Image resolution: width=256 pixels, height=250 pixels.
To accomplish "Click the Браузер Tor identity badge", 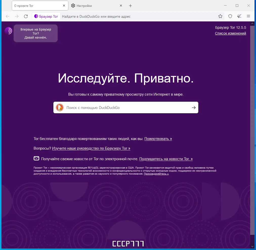I will (46, 16).
